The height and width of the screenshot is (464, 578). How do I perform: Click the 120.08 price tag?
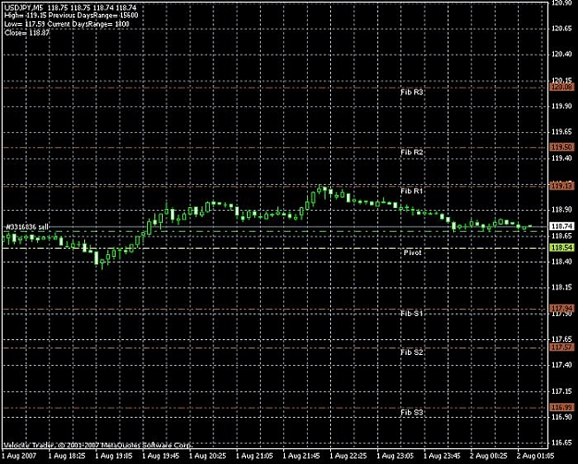click(x=561, y=87)
